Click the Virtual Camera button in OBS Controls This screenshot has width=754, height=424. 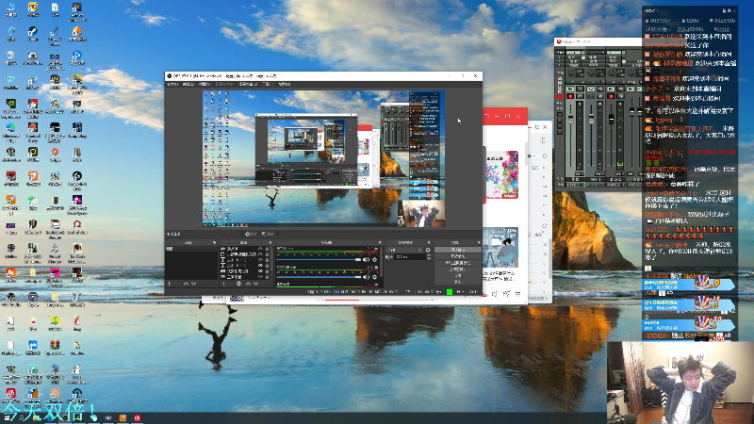[458, 263]
